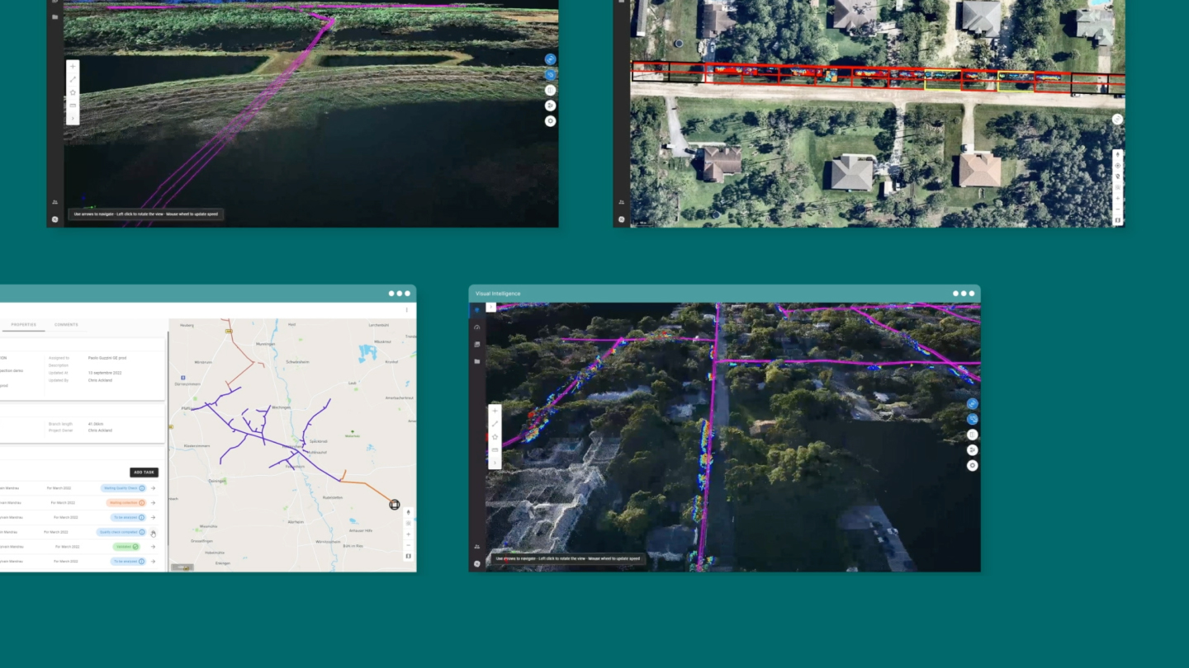The image size is (1189, 668).
Task: Expand the Visual Intelligence side panel chevron
Action: [490, 308]
